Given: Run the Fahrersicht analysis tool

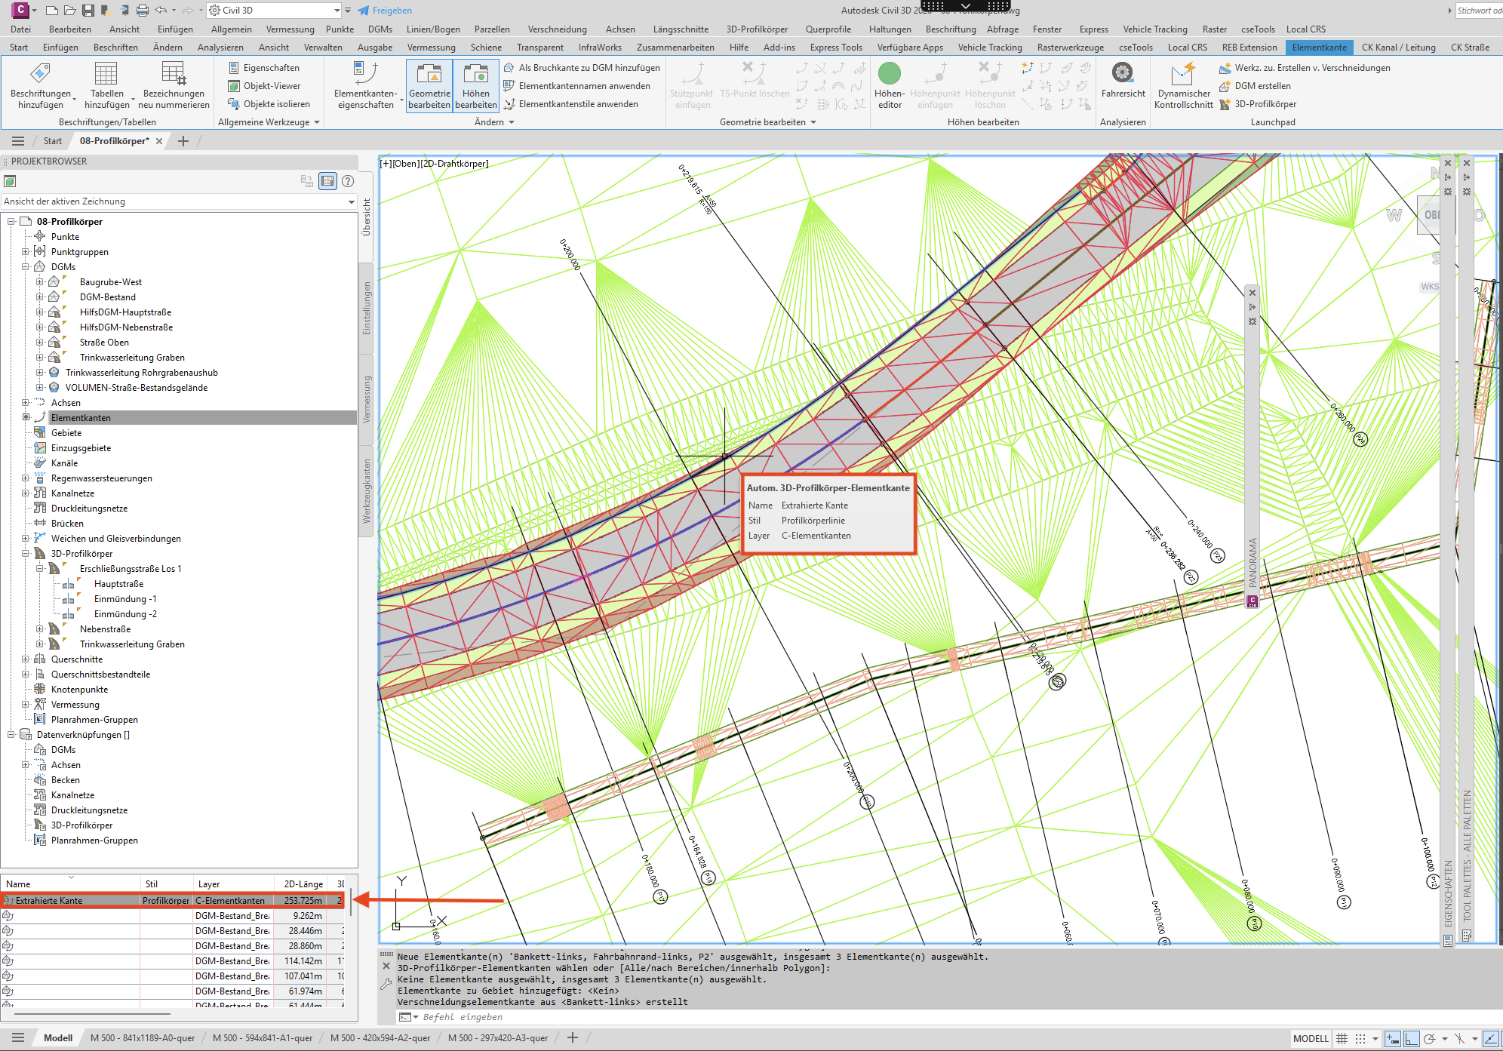Looking at the screenshot, I should (1123, 80).
